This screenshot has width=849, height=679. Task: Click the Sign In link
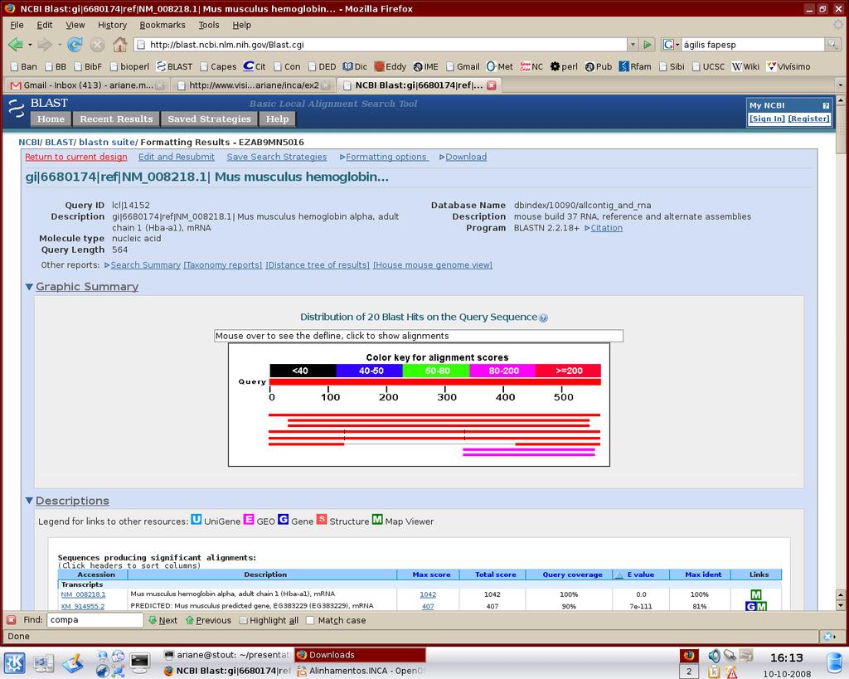click(x=767, y=119)
